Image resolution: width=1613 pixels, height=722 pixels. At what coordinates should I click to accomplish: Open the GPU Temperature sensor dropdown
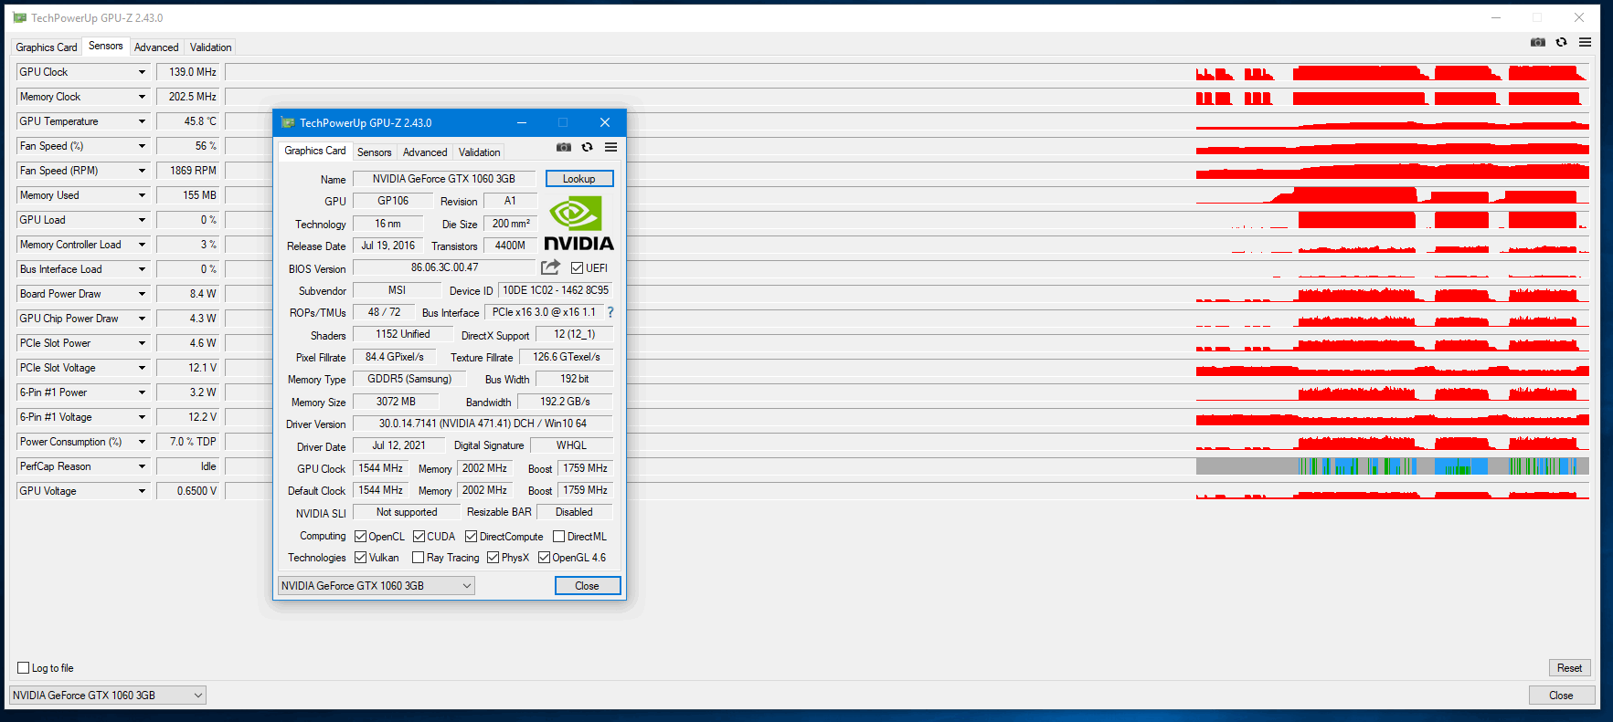point(142,121)
